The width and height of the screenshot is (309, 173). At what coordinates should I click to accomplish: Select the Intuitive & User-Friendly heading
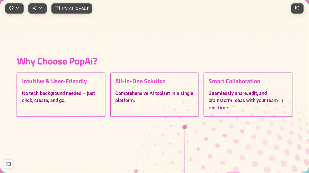tap(54, 82)
